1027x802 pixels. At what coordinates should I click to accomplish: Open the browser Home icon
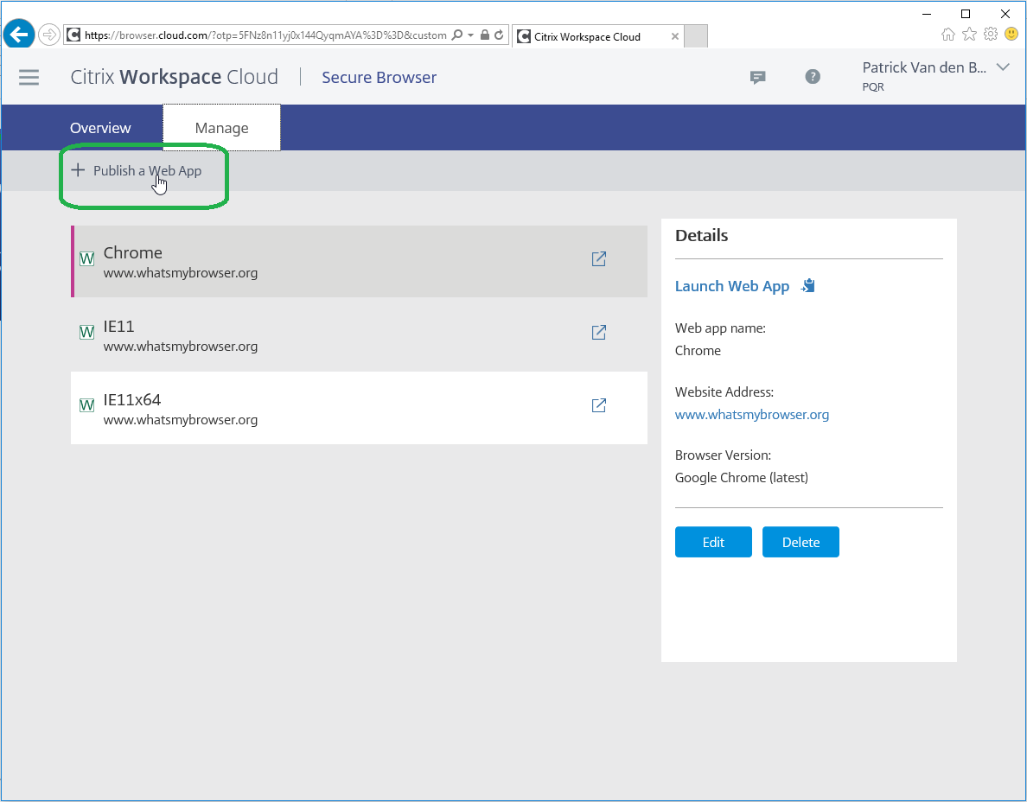[x=947, y=34]
